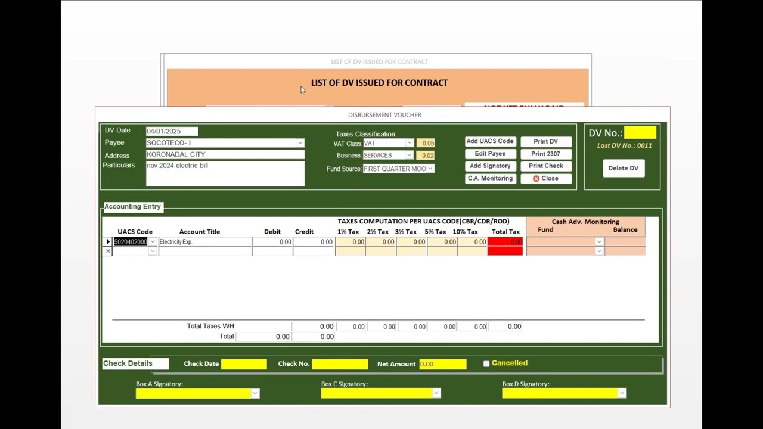Click the 'Cash Adv. Monitoring' header

pyautogui.click(x=585, y=222)
